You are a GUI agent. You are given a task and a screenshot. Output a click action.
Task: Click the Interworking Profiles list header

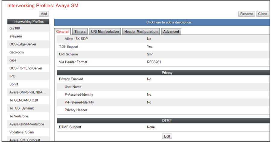(x=28, y=22)
